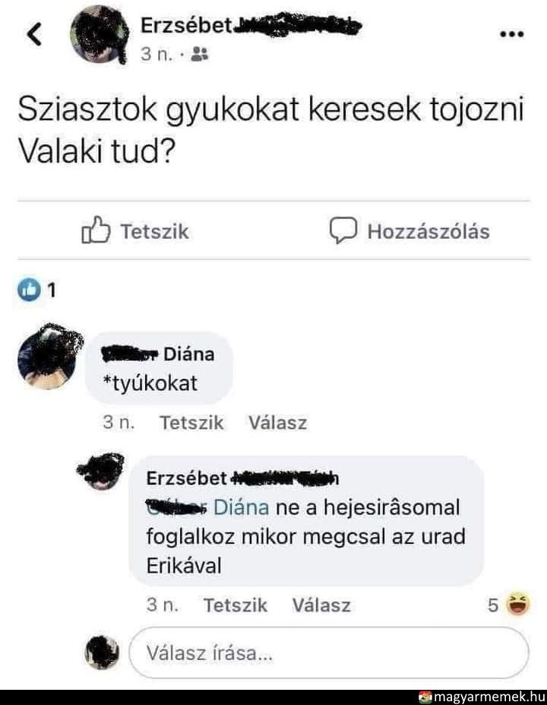
Task: Go back with the arrow icon
Action: [35, 34]
